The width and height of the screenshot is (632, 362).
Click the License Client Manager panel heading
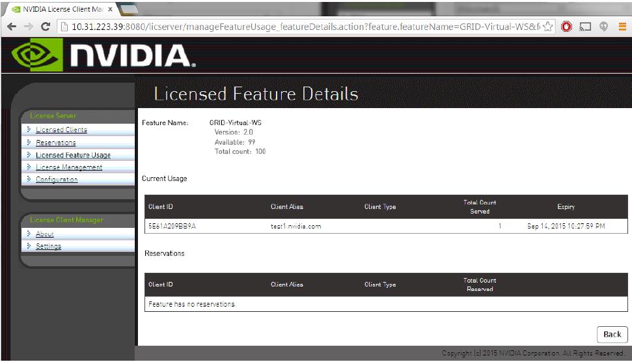click(66, 219)
